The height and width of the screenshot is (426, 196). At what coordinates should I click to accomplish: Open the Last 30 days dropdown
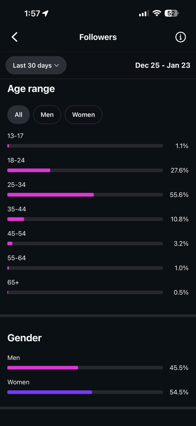pyautogui.click(x=36, y=65)
